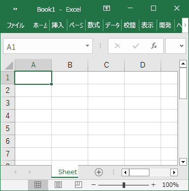Click the vertical scrollbar thumb
The image size is (189, 191).
click(x=183, y=83)
